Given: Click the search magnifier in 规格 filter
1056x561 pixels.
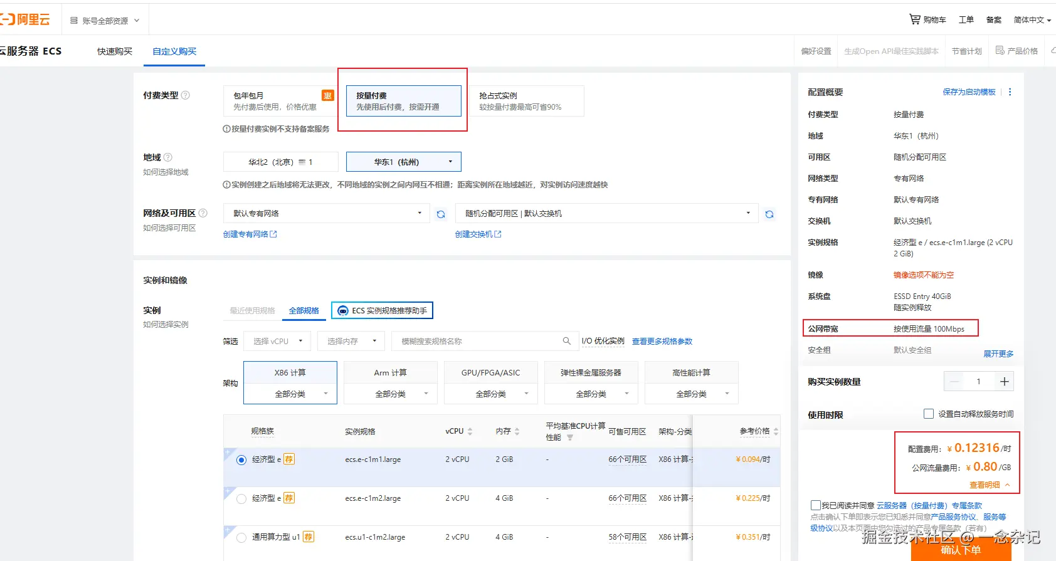Looking at the screenshot, I should click(567, 341).
